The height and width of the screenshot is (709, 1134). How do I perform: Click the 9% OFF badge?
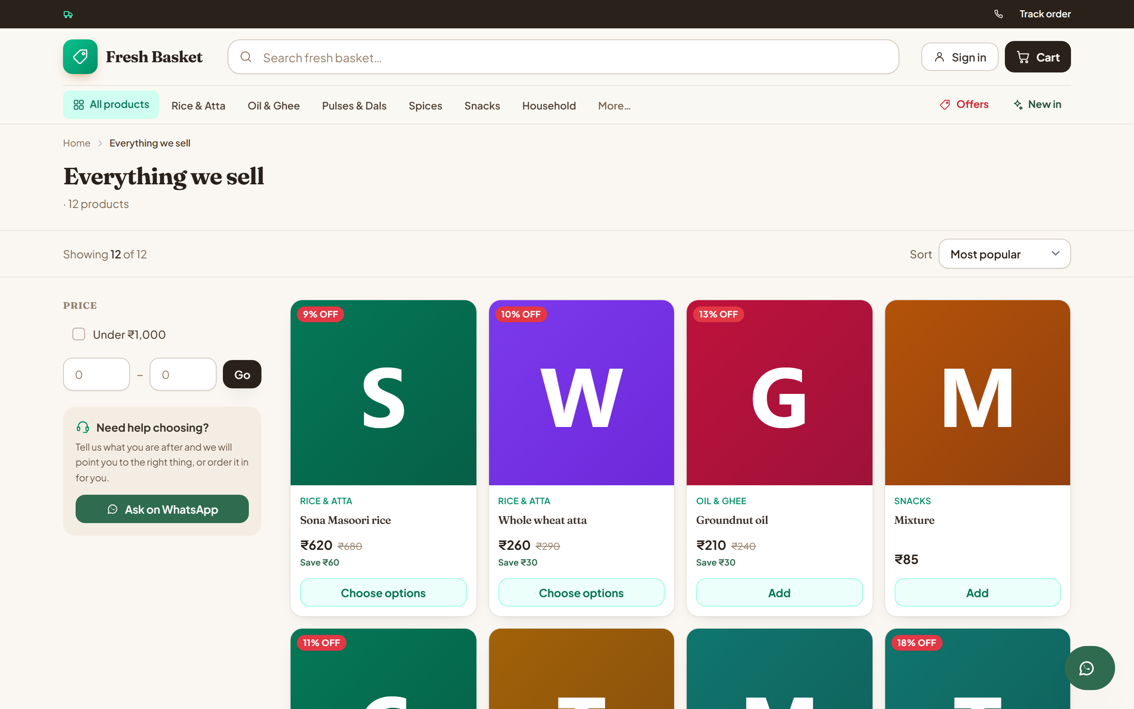tap(321, 314)
